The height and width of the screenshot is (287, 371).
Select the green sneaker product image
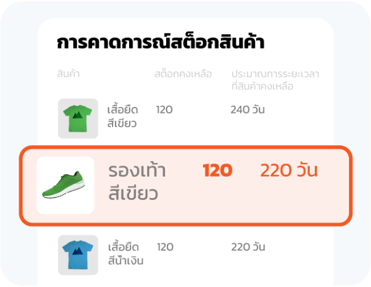tap(65, 185)
